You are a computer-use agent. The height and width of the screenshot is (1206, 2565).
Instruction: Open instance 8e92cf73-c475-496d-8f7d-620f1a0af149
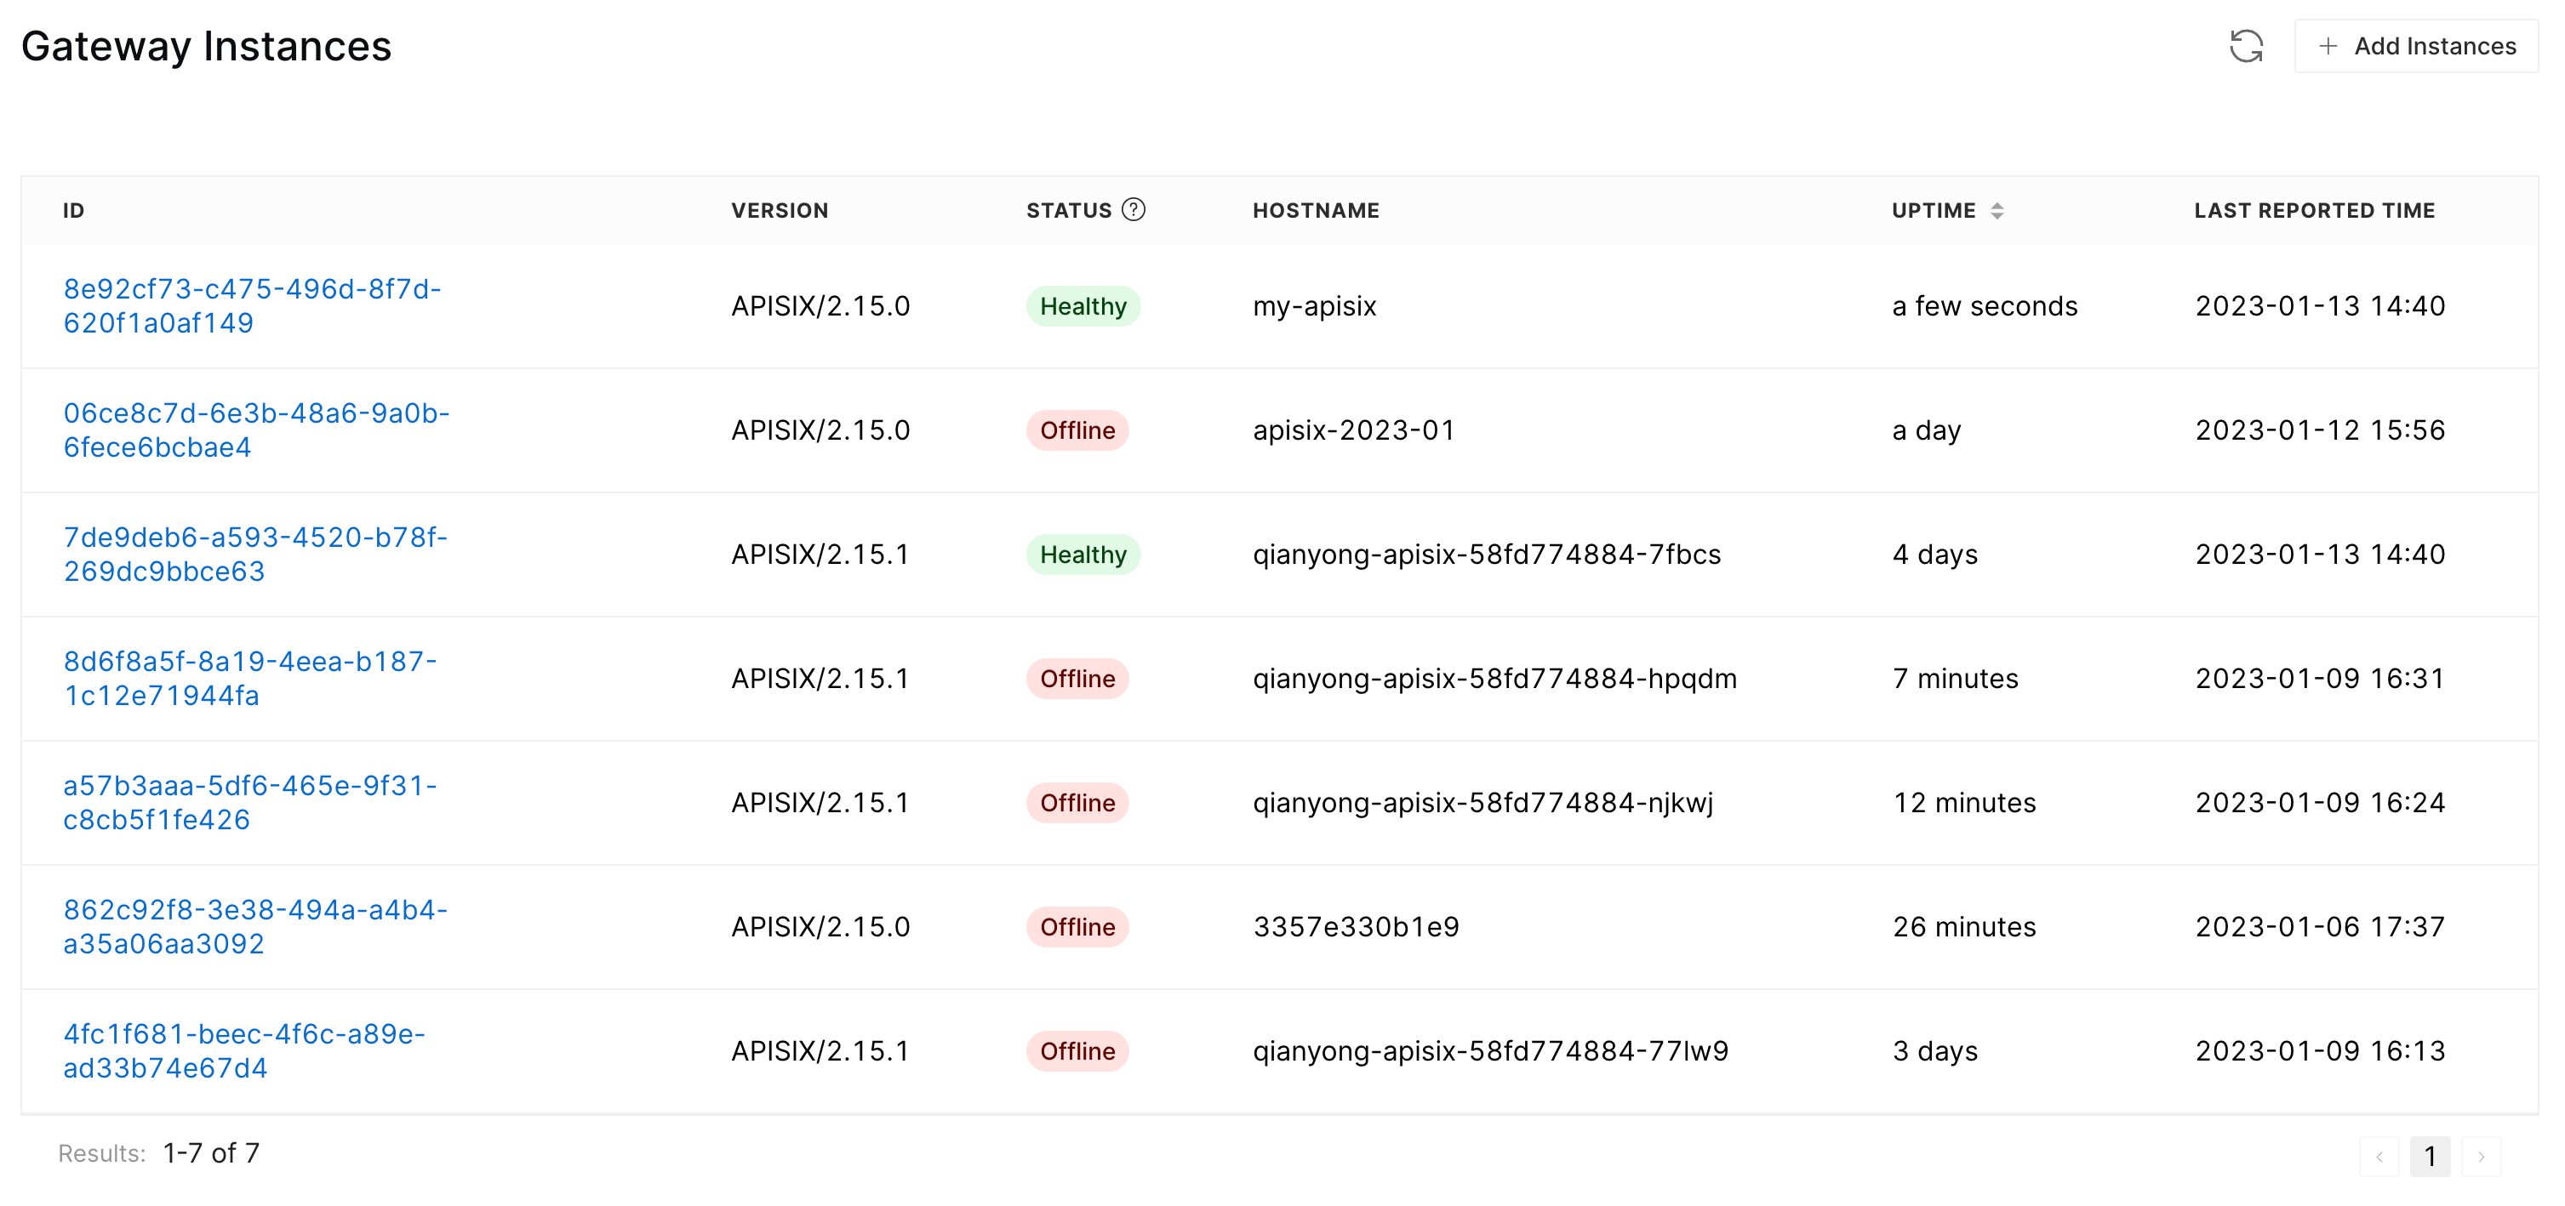coord(252,305)
